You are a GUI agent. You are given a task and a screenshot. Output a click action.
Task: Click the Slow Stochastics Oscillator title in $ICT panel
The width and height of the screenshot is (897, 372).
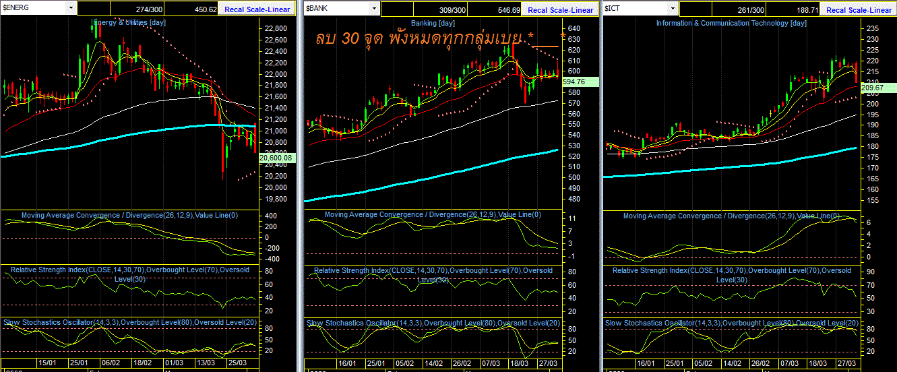[731, 323]
